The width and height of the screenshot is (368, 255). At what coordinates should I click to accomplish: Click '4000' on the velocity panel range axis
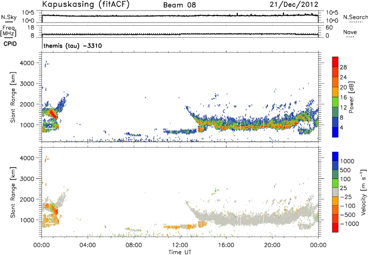click(x=27, y=158)
